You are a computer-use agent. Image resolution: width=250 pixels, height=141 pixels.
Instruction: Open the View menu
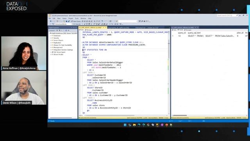click(59, 18)
